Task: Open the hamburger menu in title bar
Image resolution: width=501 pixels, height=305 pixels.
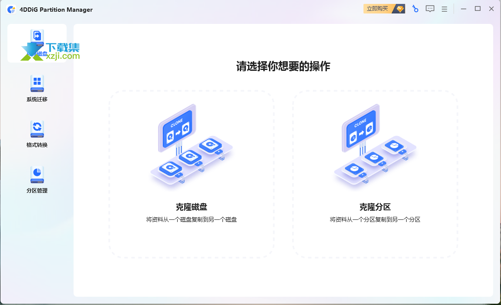Action: click(444, 9)
